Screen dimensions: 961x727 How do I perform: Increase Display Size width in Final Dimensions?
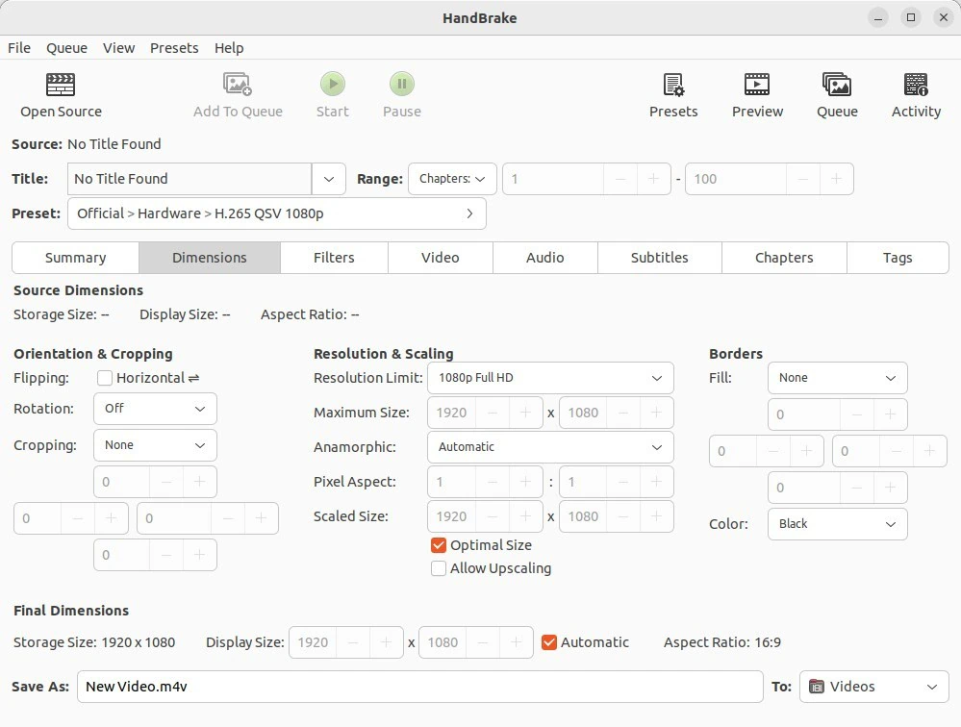386,642
